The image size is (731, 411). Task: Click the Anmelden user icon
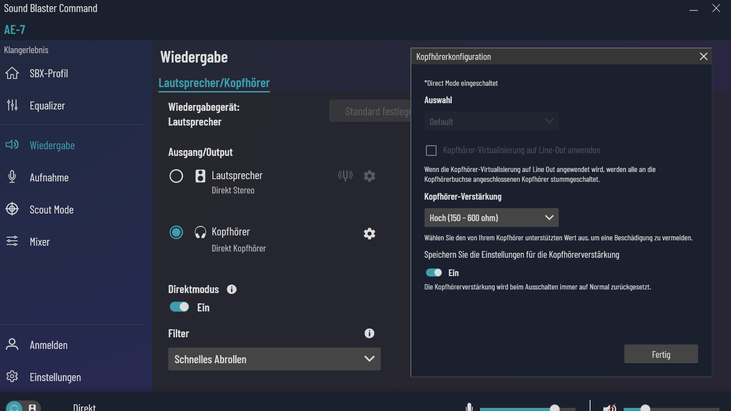point(12,344)
